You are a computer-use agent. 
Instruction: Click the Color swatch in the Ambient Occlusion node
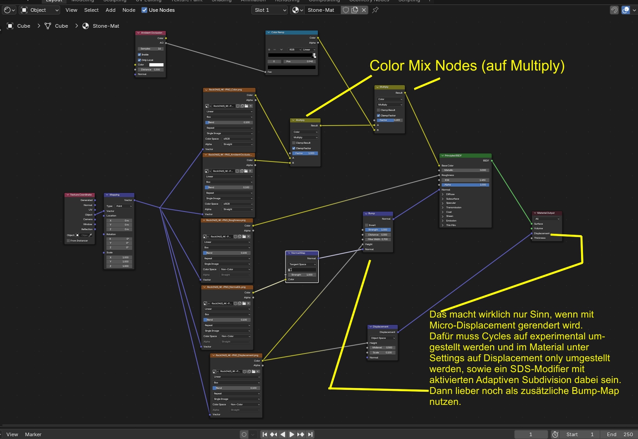[156, 65]
